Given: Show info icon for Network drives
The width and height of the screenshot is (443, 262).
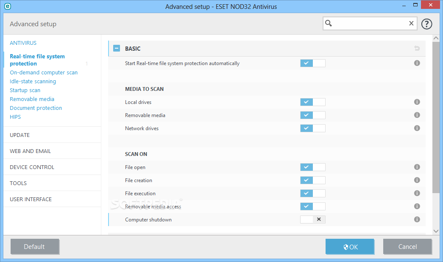Looking at the screenshot, I should [417, 128].
